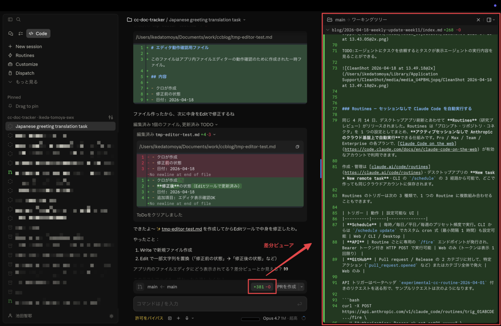Toggle 許可をバイパス permission mode
501x326 pixels.
click(149, 318)
